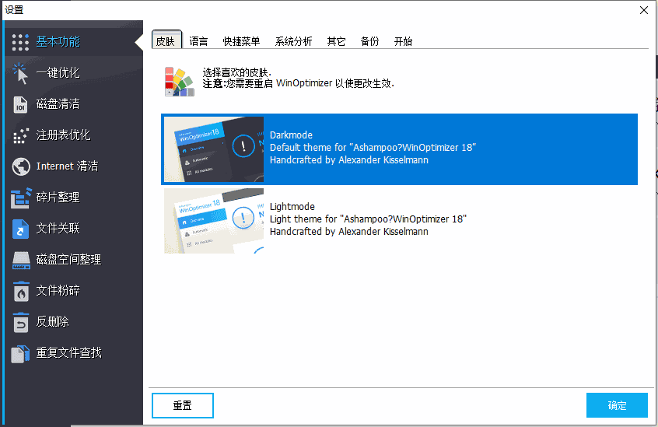The width and height of the screenshot is (658, 427).
Task: Open the 基本功能 settings section
Action: coord(73,42)
